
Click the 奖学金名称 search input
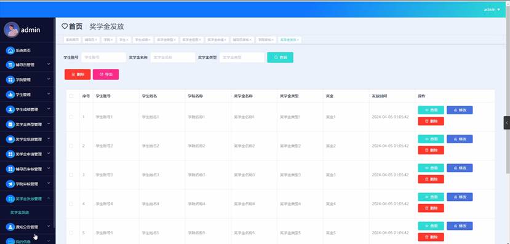[173, 57]
